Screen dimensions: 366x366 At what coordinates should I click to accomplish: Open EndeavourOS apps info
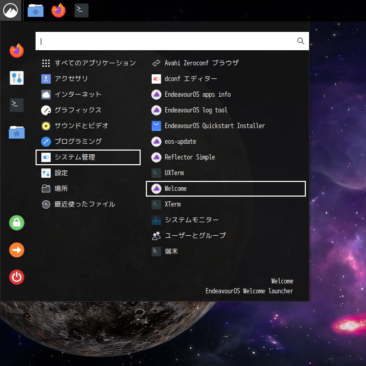[226, 94]
